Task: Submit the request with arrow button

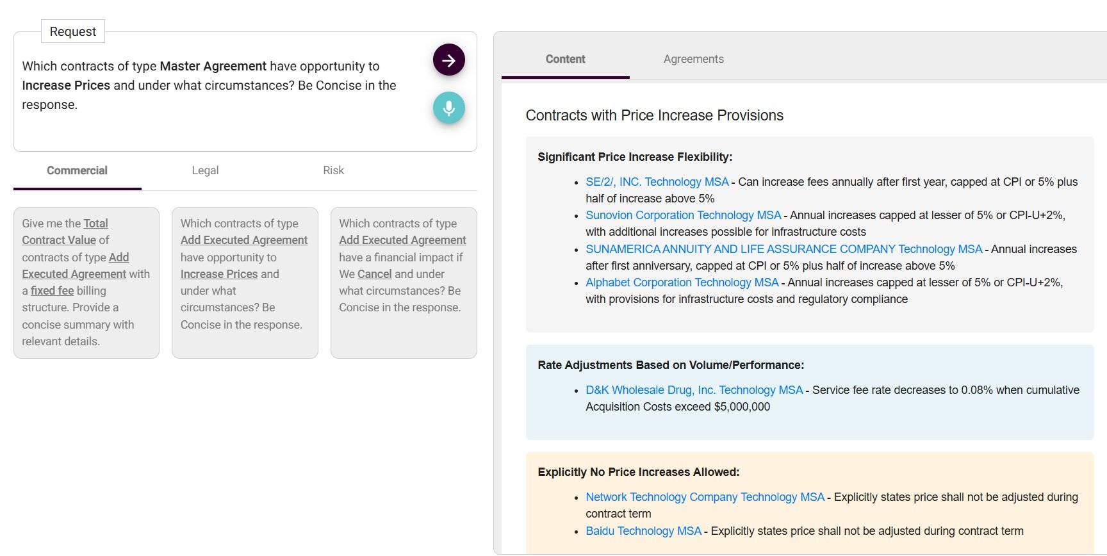Action: pyautogui.click(x=448, y=60)
